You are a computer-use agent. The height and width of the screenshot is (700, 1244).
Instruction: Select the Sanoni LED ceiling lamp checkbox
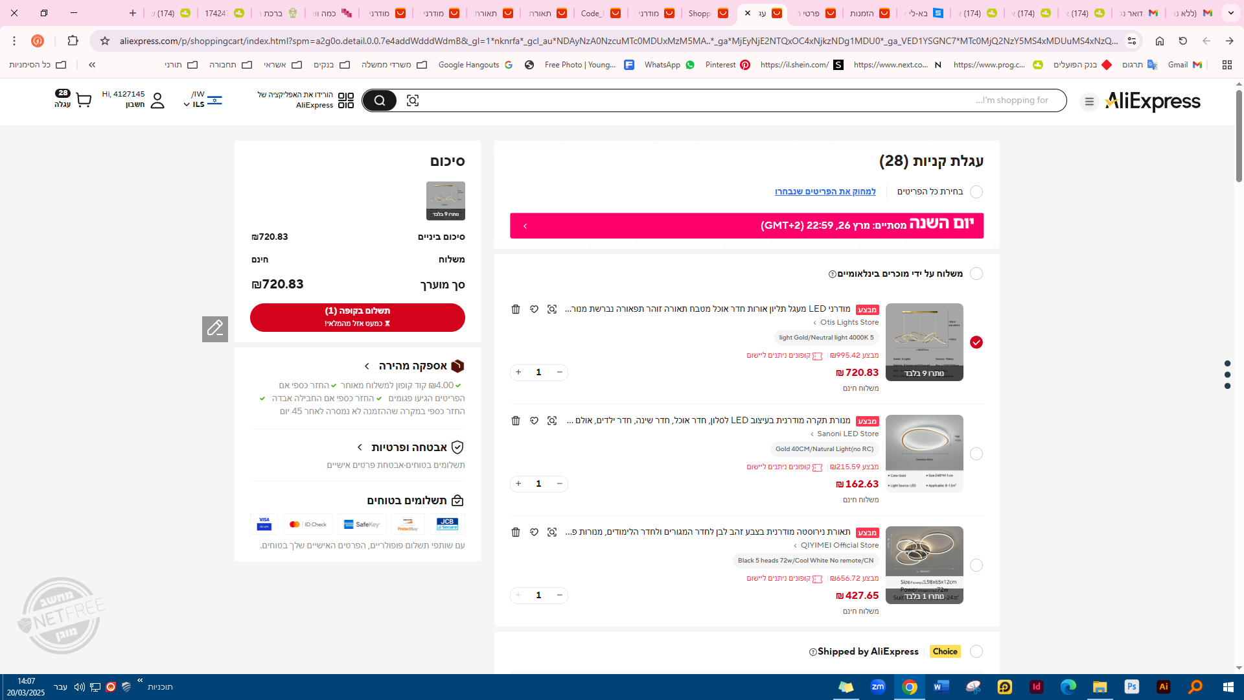pyautogui.click(x=976, y=454)
